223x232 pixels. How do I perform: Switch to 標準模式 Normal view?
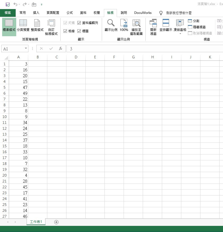(9, 27)
